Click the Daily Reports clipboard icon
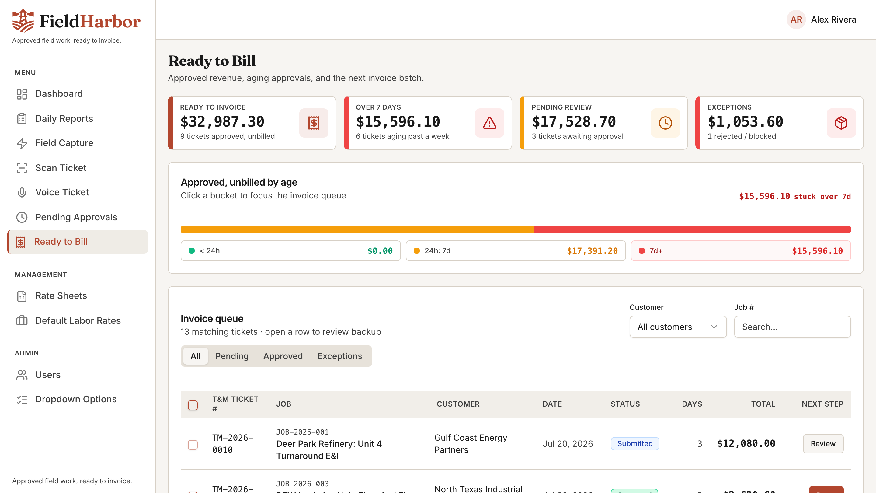Screen dimensions: 876x493 (22, 119)
